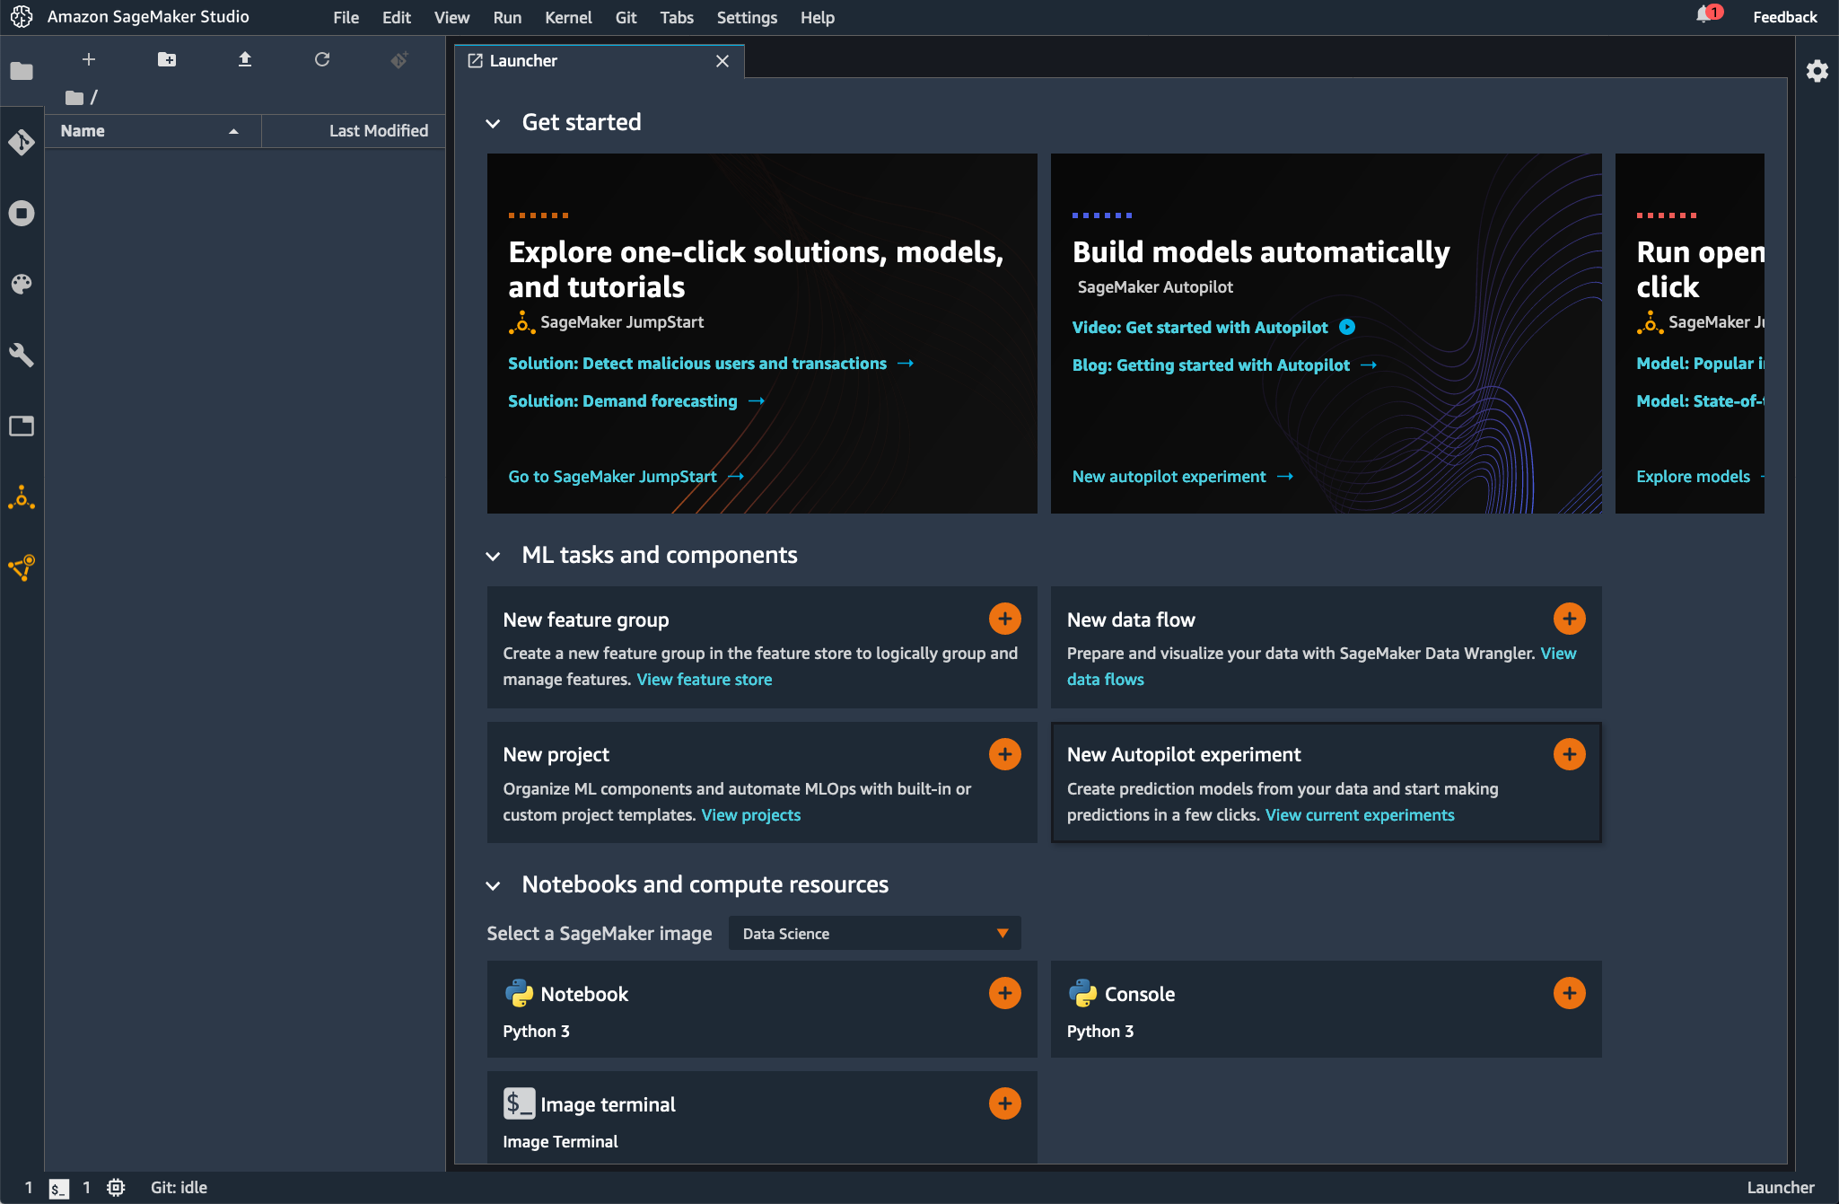
Task: Click the SageMaker Studio logo icon
Action: point(22,17)
